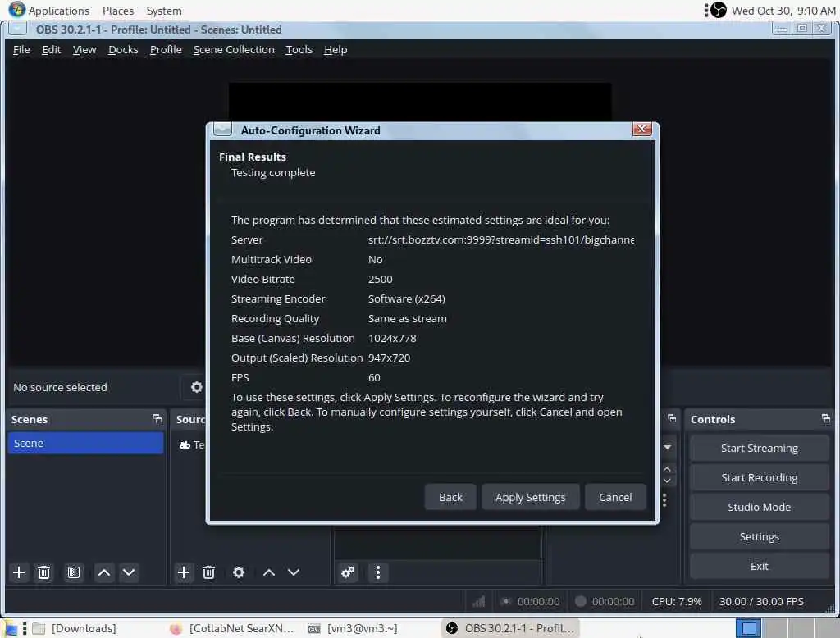Click the three-dot menu beside transitions
840x638 pixels.
(x=664, y=500)
